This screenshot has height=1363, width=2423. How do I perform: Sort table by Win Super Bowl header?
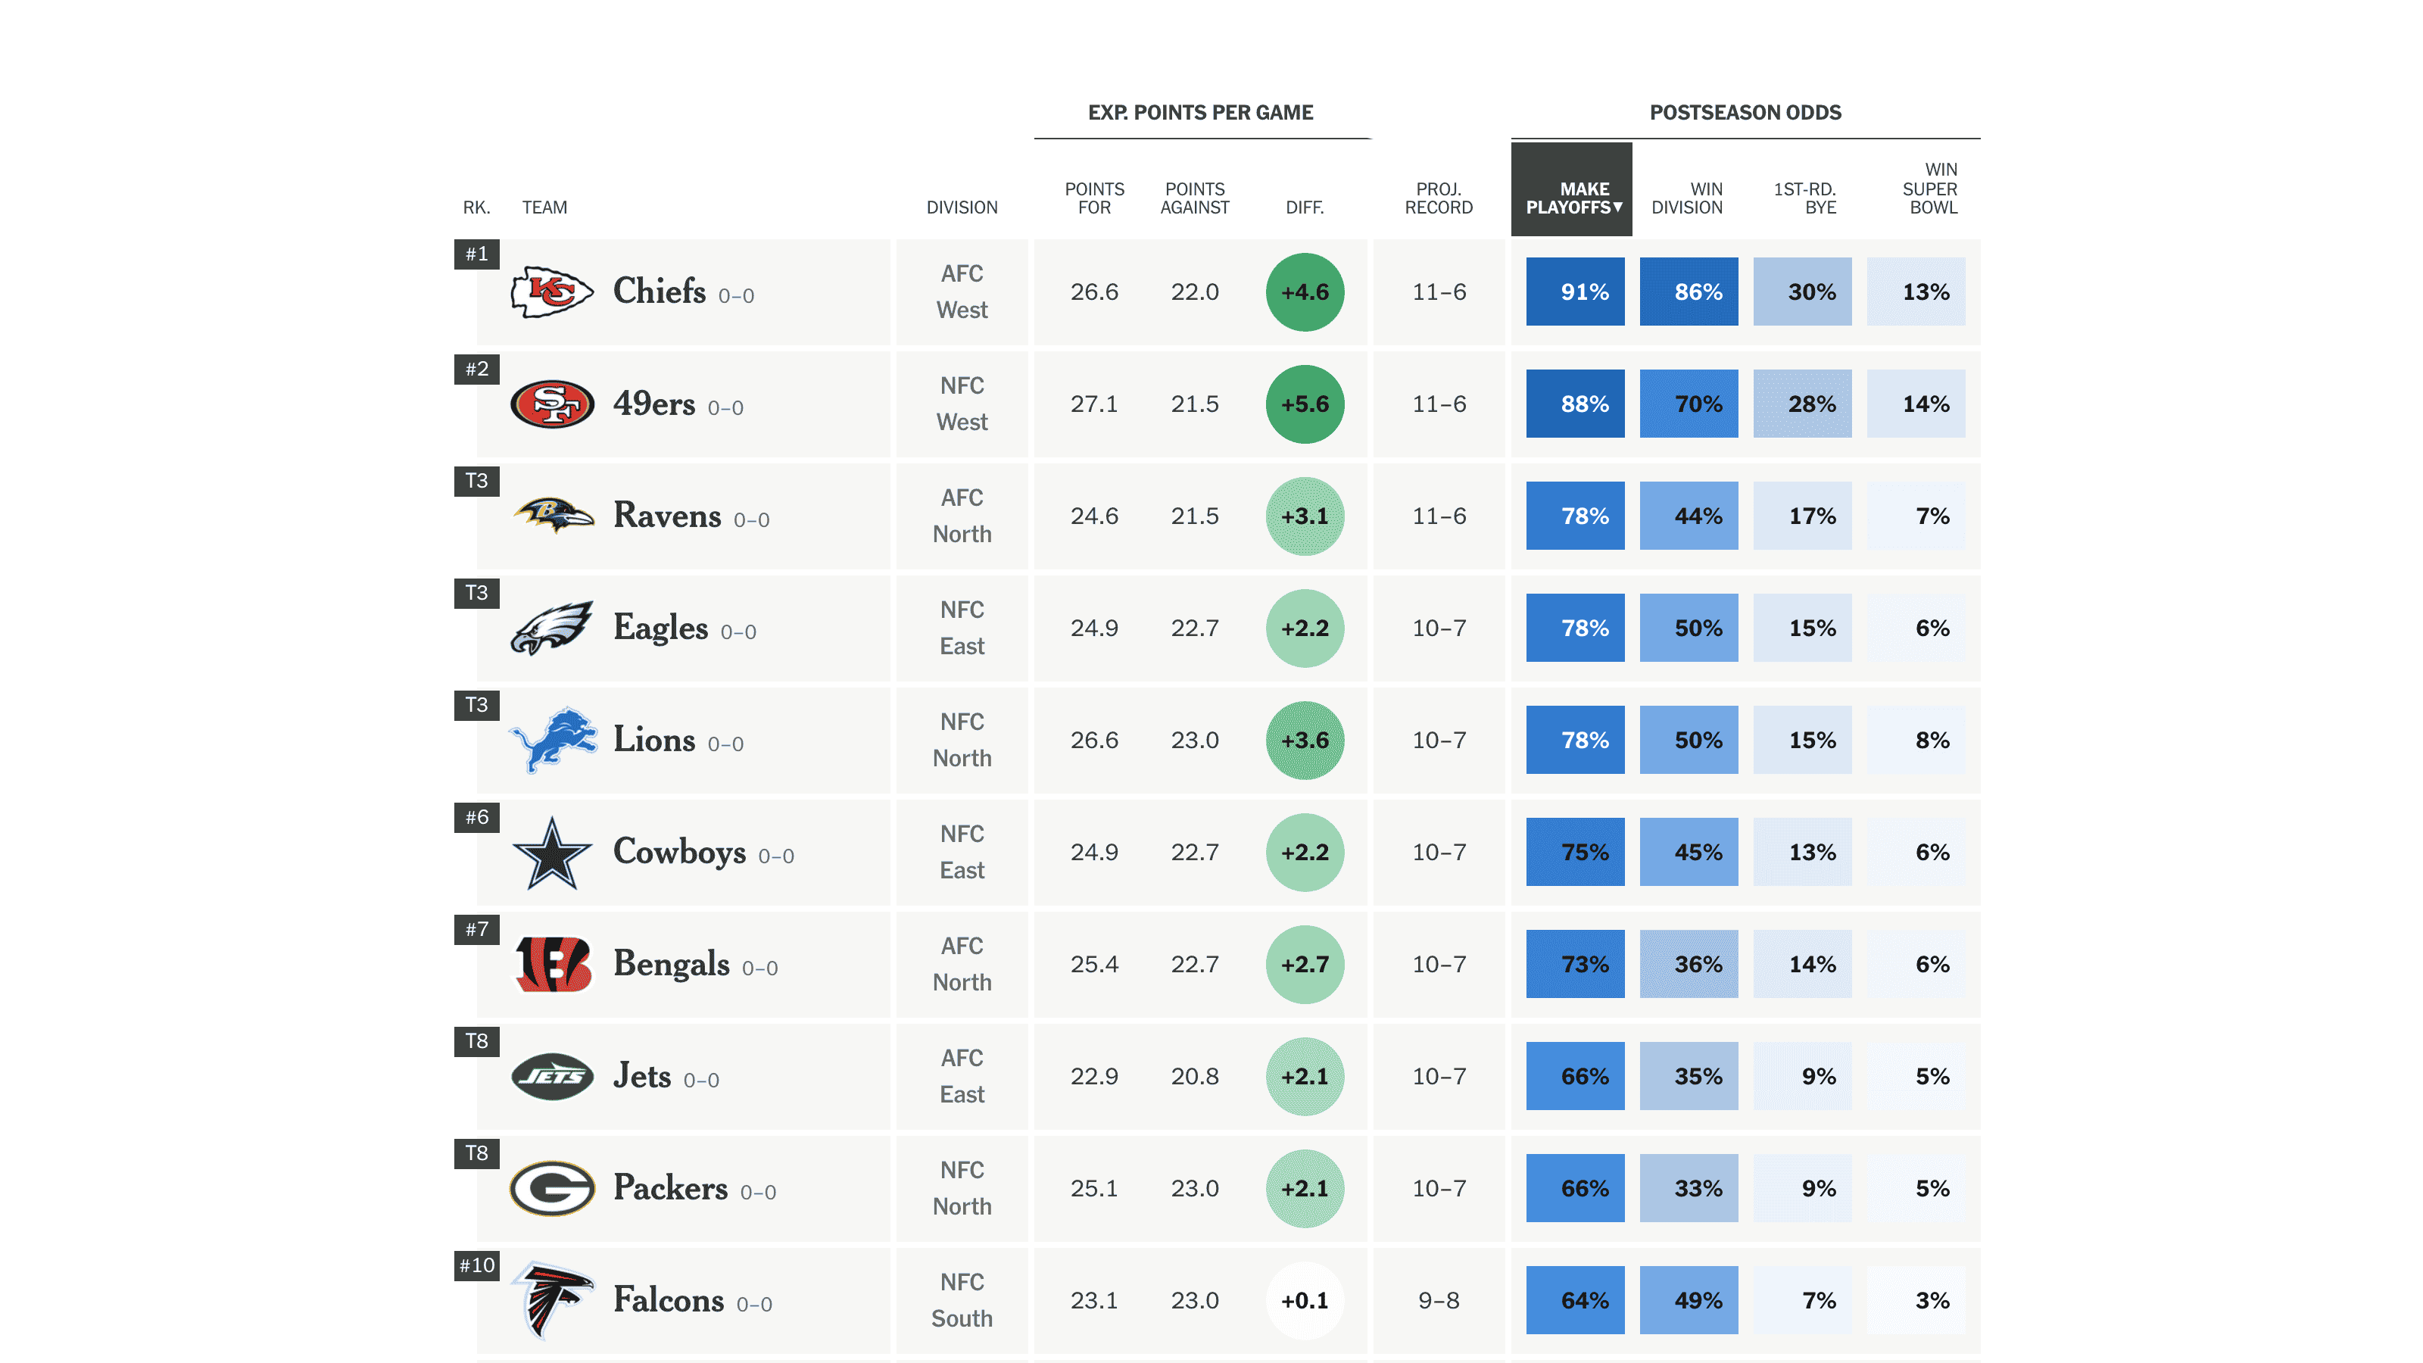click(1931, 188)
